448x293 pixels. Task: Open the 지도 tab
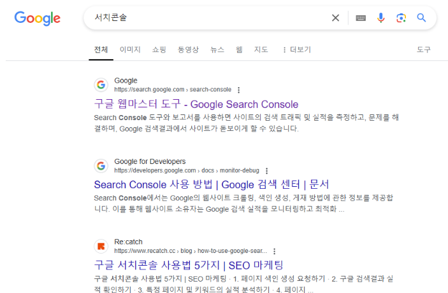click(261, 50)
